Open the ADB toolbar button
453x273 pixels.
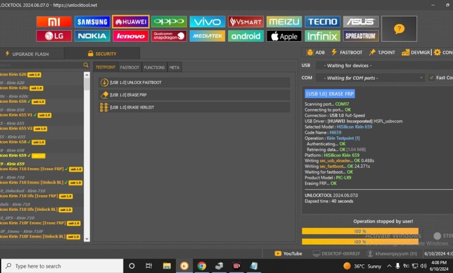tap(315, 52)
